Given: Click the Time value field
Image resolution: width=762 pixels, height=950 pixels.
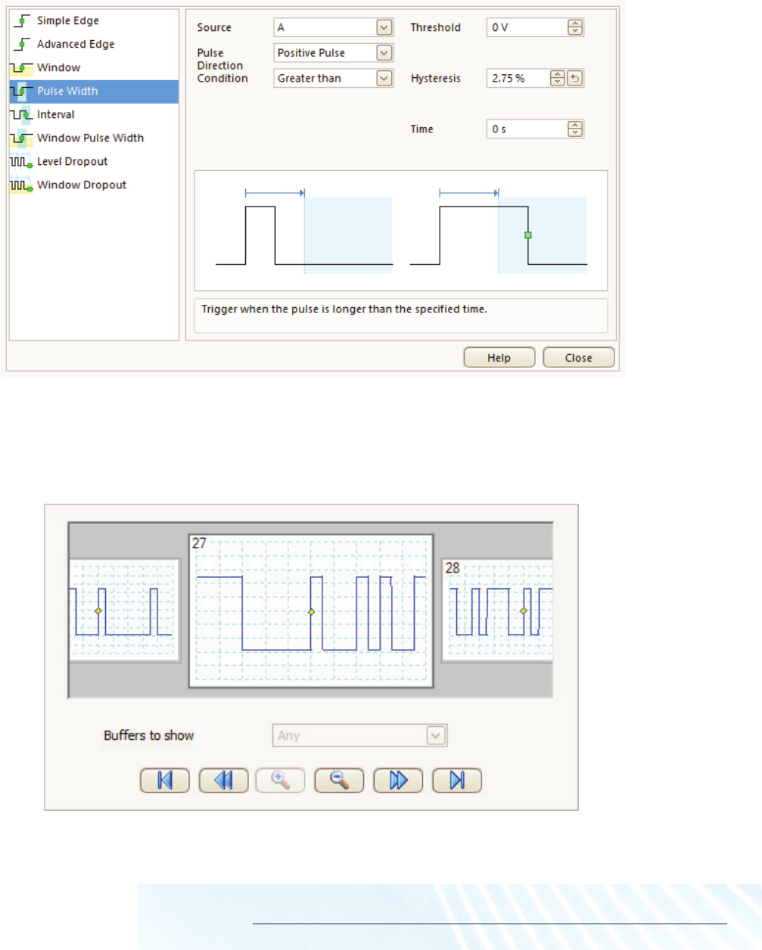Looking at the screenshot, I should click(527, 129).
